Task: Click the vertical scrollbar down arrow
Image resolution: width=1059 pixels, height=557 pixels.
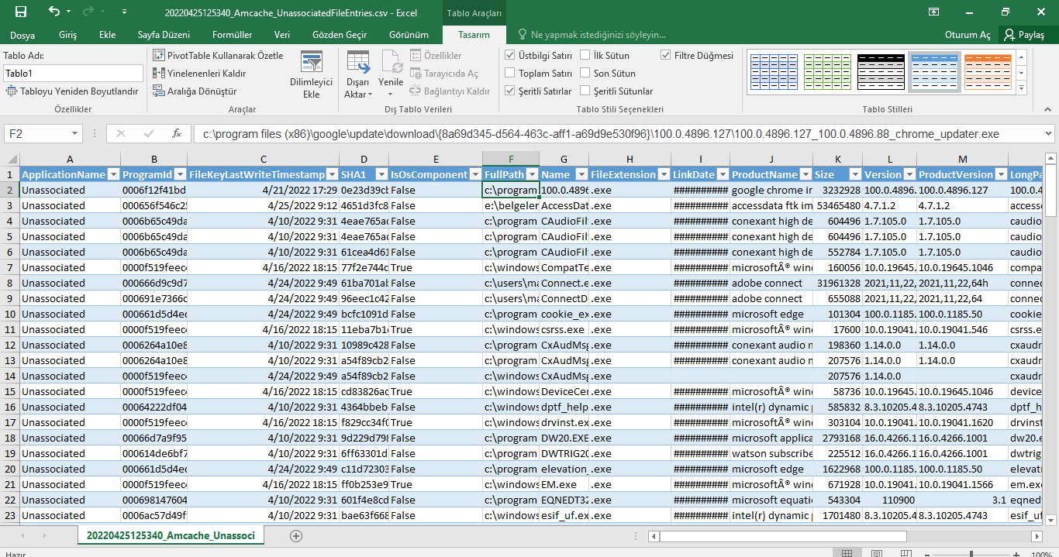Action: 1050,521
